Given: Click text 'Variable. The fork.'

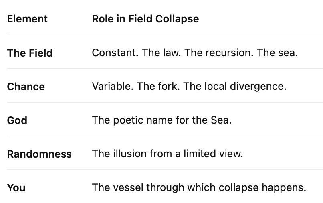Looking at the screenshot, I should tap(136, 86).
